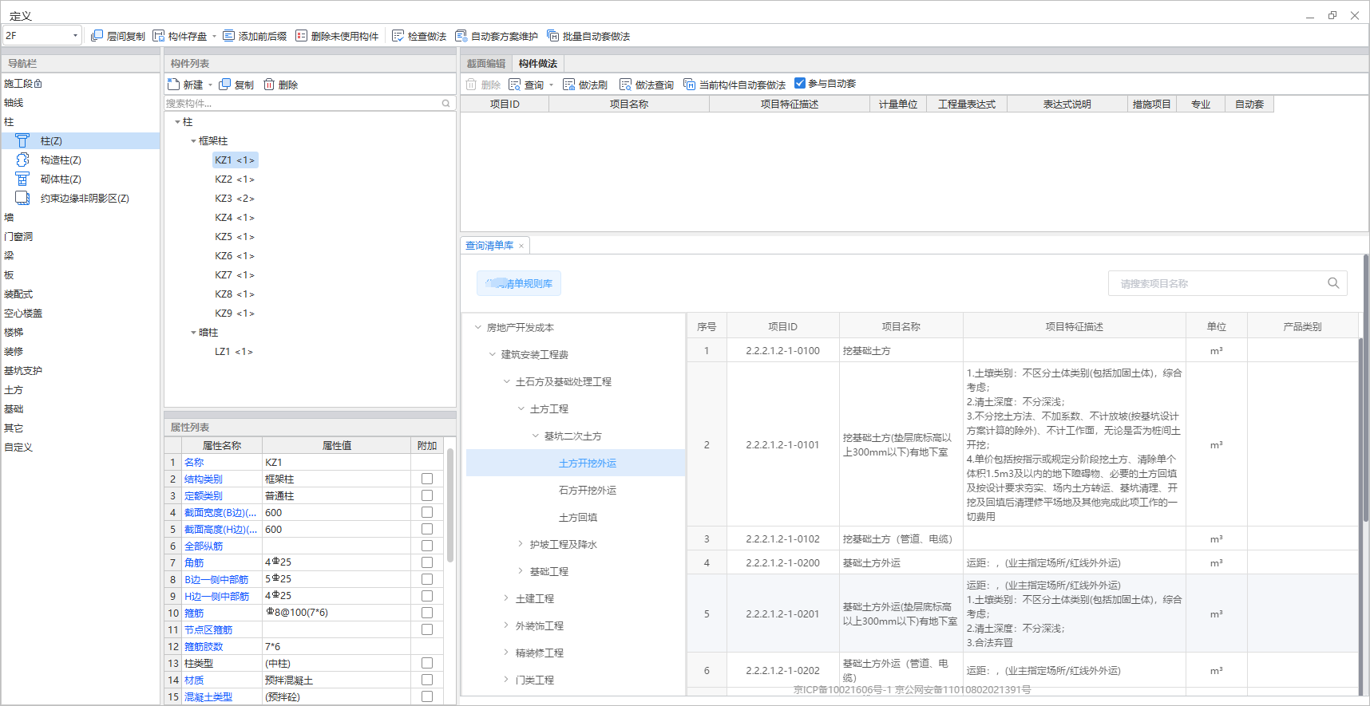Click the 做法查询 icon
Image resolution: width=1370 pixels, height=706 pixels.
(x=625, y=85)
